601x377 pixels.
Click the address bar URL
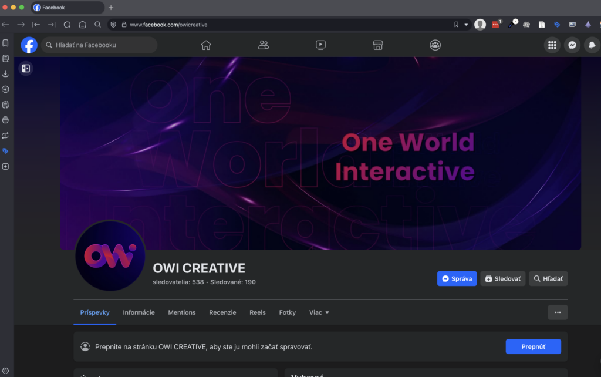coord(168,25)
